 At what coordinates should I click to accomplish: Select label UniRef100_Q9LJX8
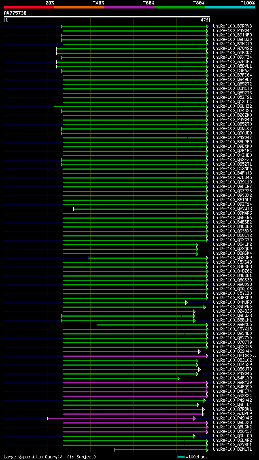[232, 423]
